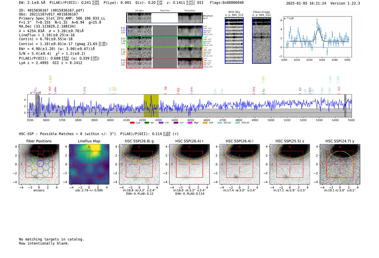This screenshot has height=258, width=379.
Task: Click the yellow highlighted region in the spectrum
Action: pyautogui.click(x=151, y=106)
